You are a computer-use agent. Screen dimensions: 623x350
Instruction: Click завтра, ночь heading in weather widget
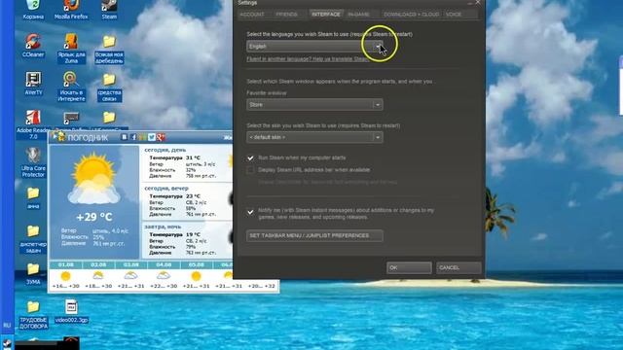tap(163, 227)
